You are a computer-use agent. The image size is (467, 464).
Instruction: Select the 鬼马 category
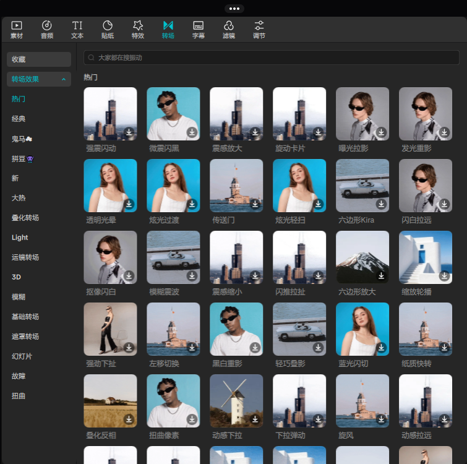pyautogui.click(x=22, y=139)
